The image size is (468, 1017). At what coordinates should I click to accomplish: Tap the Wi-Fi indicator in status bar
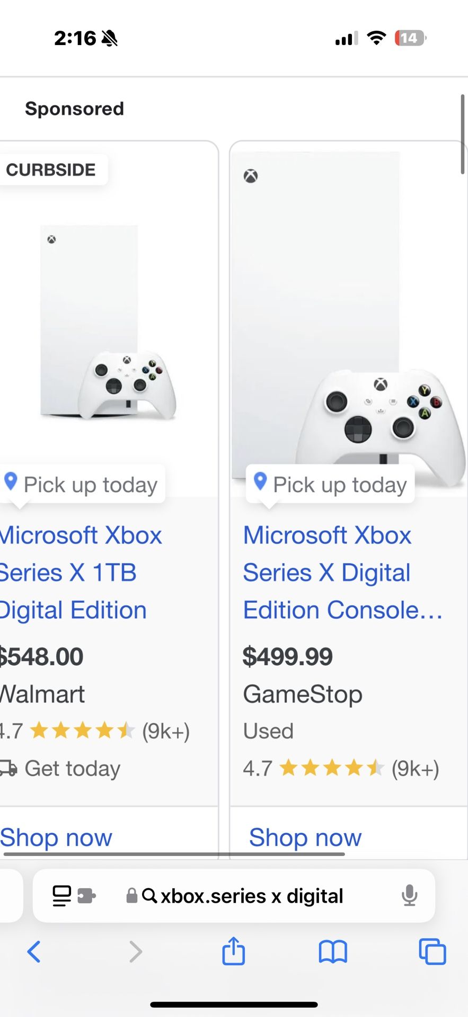pyautogui.click(x=376, y=38)
